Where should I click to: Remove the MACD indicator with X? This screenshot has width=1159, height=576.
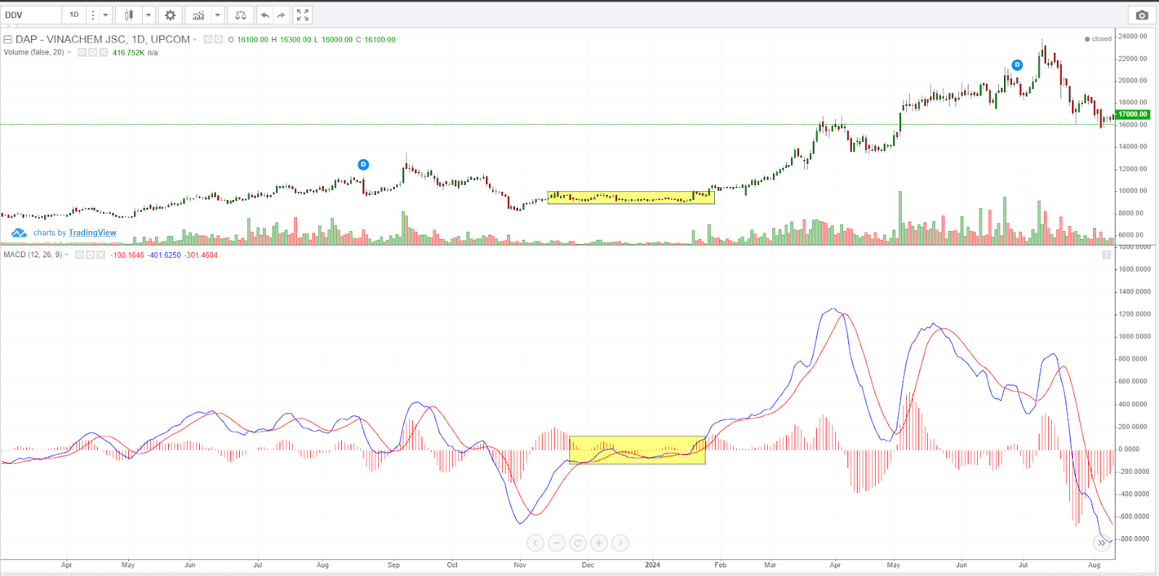pos(101,255)
